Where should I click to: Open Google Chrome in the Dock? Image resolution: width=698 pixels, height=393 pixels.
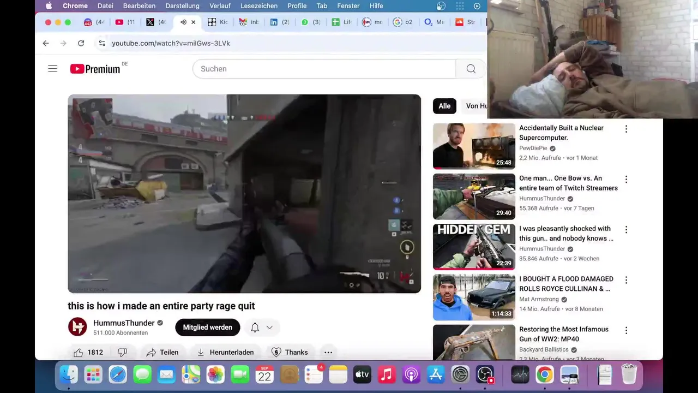(x=544, y=375)
